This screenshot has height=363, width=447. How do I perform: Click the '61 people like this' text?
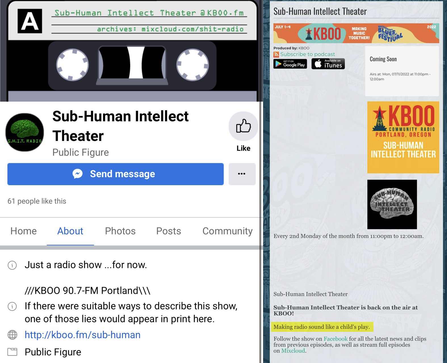(x=37, y=201)
